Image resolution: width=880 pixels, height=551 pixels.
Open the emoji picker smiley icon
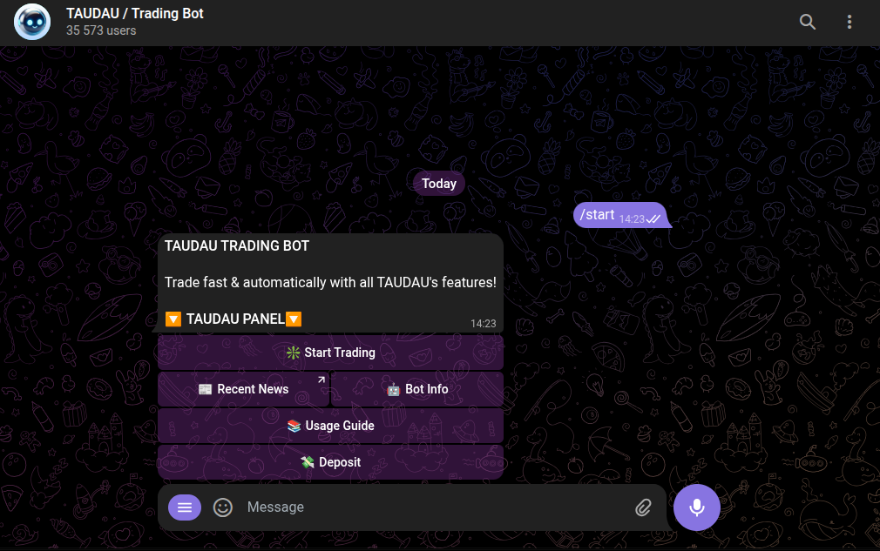(x=223, y=507)
